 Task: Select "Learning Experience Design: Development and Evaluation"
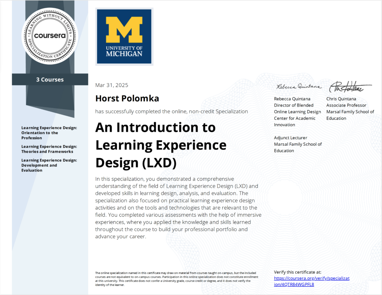click(x=49, y=165)
